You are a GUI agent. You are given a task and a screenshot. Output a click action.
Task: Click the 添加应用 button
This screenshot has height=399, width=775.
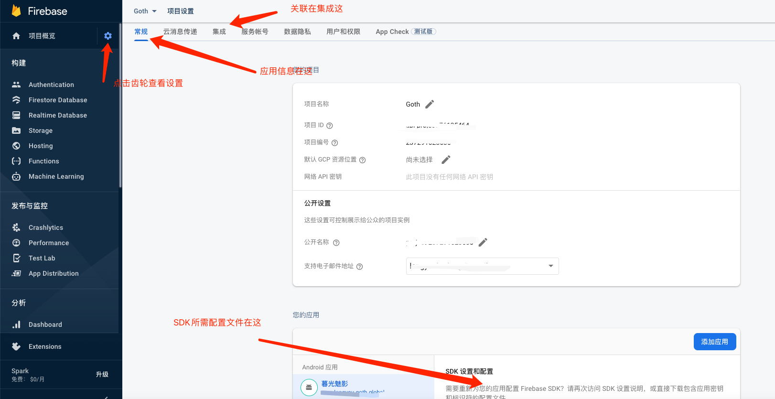tap(715, 342)
